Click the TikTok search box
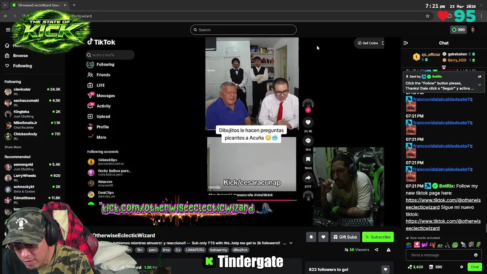 [x=110, y=55]
